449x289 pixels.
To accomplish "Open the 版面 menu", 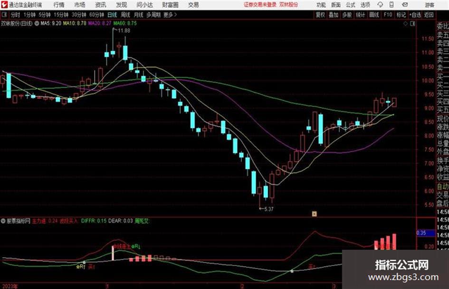I will coord(335,5).
